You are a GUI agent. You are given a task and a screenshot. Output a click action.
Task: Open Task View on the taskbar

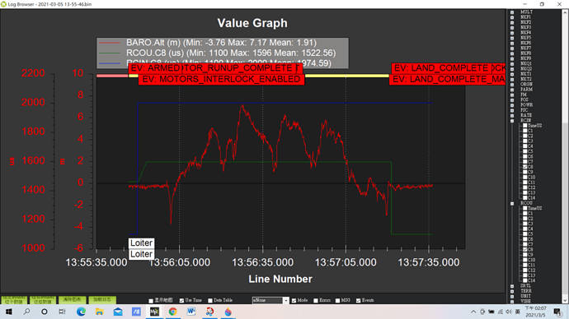click(63, 312)
